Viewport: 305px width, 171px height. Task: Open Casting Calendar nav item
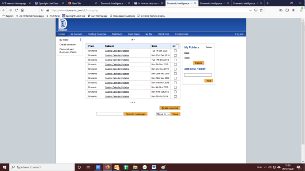[97, 34]
